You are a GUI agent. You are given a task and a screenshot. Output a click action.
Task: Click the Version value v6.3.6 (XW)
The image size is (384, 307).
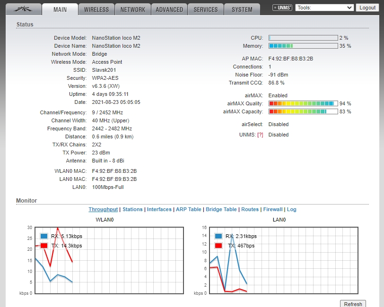click(106, 86)
